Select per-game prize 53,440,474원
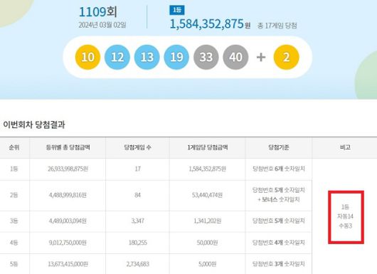The width and height of the screenshot is (377, 274). [208, 195]
